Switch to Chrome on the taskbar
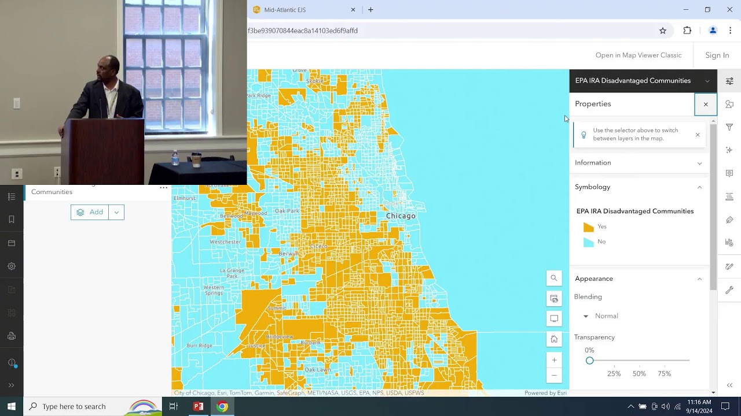 (222, 407)
